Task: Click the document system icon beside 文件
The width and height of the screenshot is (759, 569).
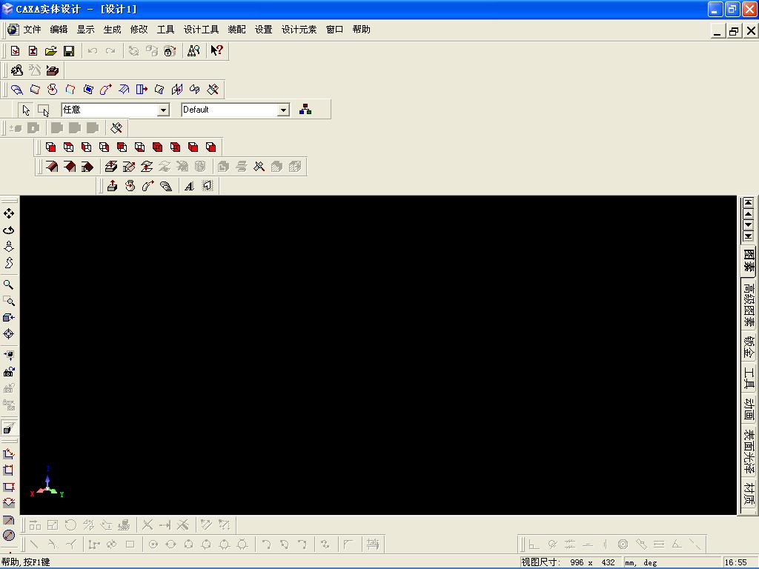Action: coord(13,30)
